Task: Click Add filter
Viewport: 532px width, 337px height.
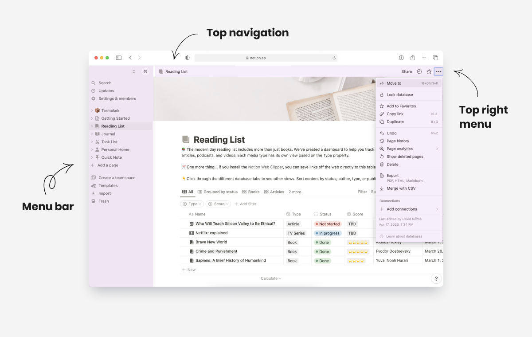Action: click(x=245, y=204)
